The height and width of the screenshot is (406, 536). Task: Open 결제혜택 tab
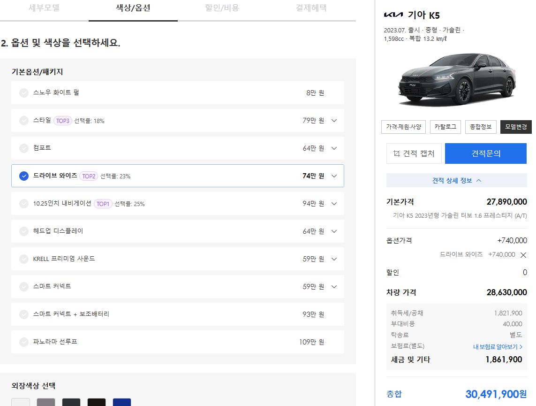click(x=311, y=8)
